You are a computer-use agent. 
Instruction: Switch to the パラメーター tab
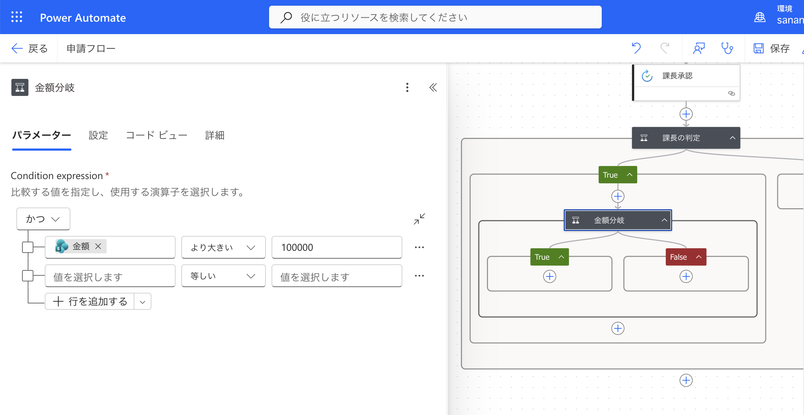point(42,135)
